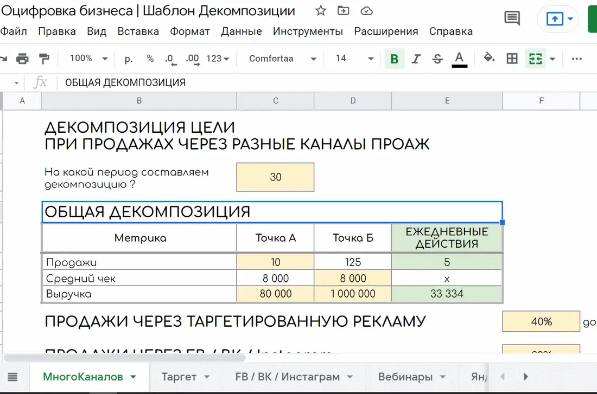Open Таргет tab options arrow

click(x=207, y=377)
